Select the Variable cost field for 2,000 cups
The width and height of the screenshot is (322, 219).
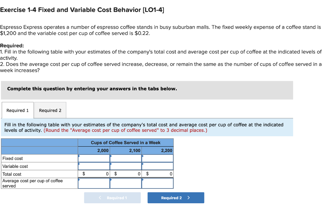click(x=94, y=166)
